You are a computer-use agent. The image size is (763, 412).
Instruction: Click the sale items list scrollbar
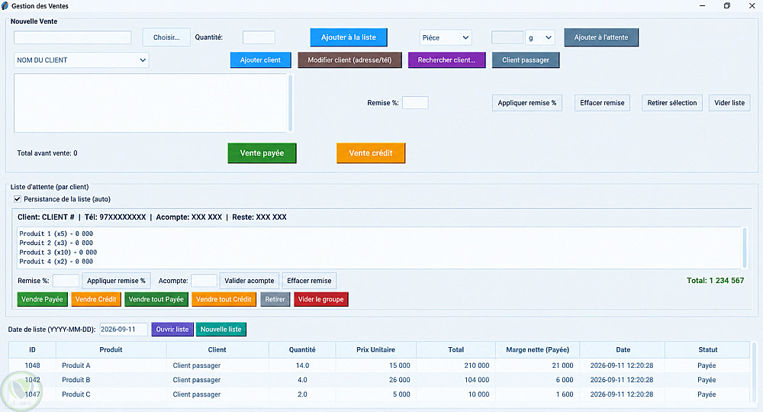(291, 103)
